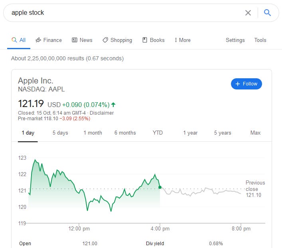Image resolution: width=282 pixels, height=248 pixels.
Task: Switch the chart to 1 year
Action: (190, 133)
